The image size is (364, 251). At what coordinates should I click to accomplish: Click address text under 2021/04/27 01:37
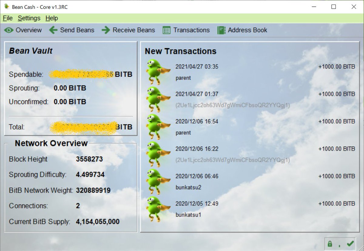[233, 105]
